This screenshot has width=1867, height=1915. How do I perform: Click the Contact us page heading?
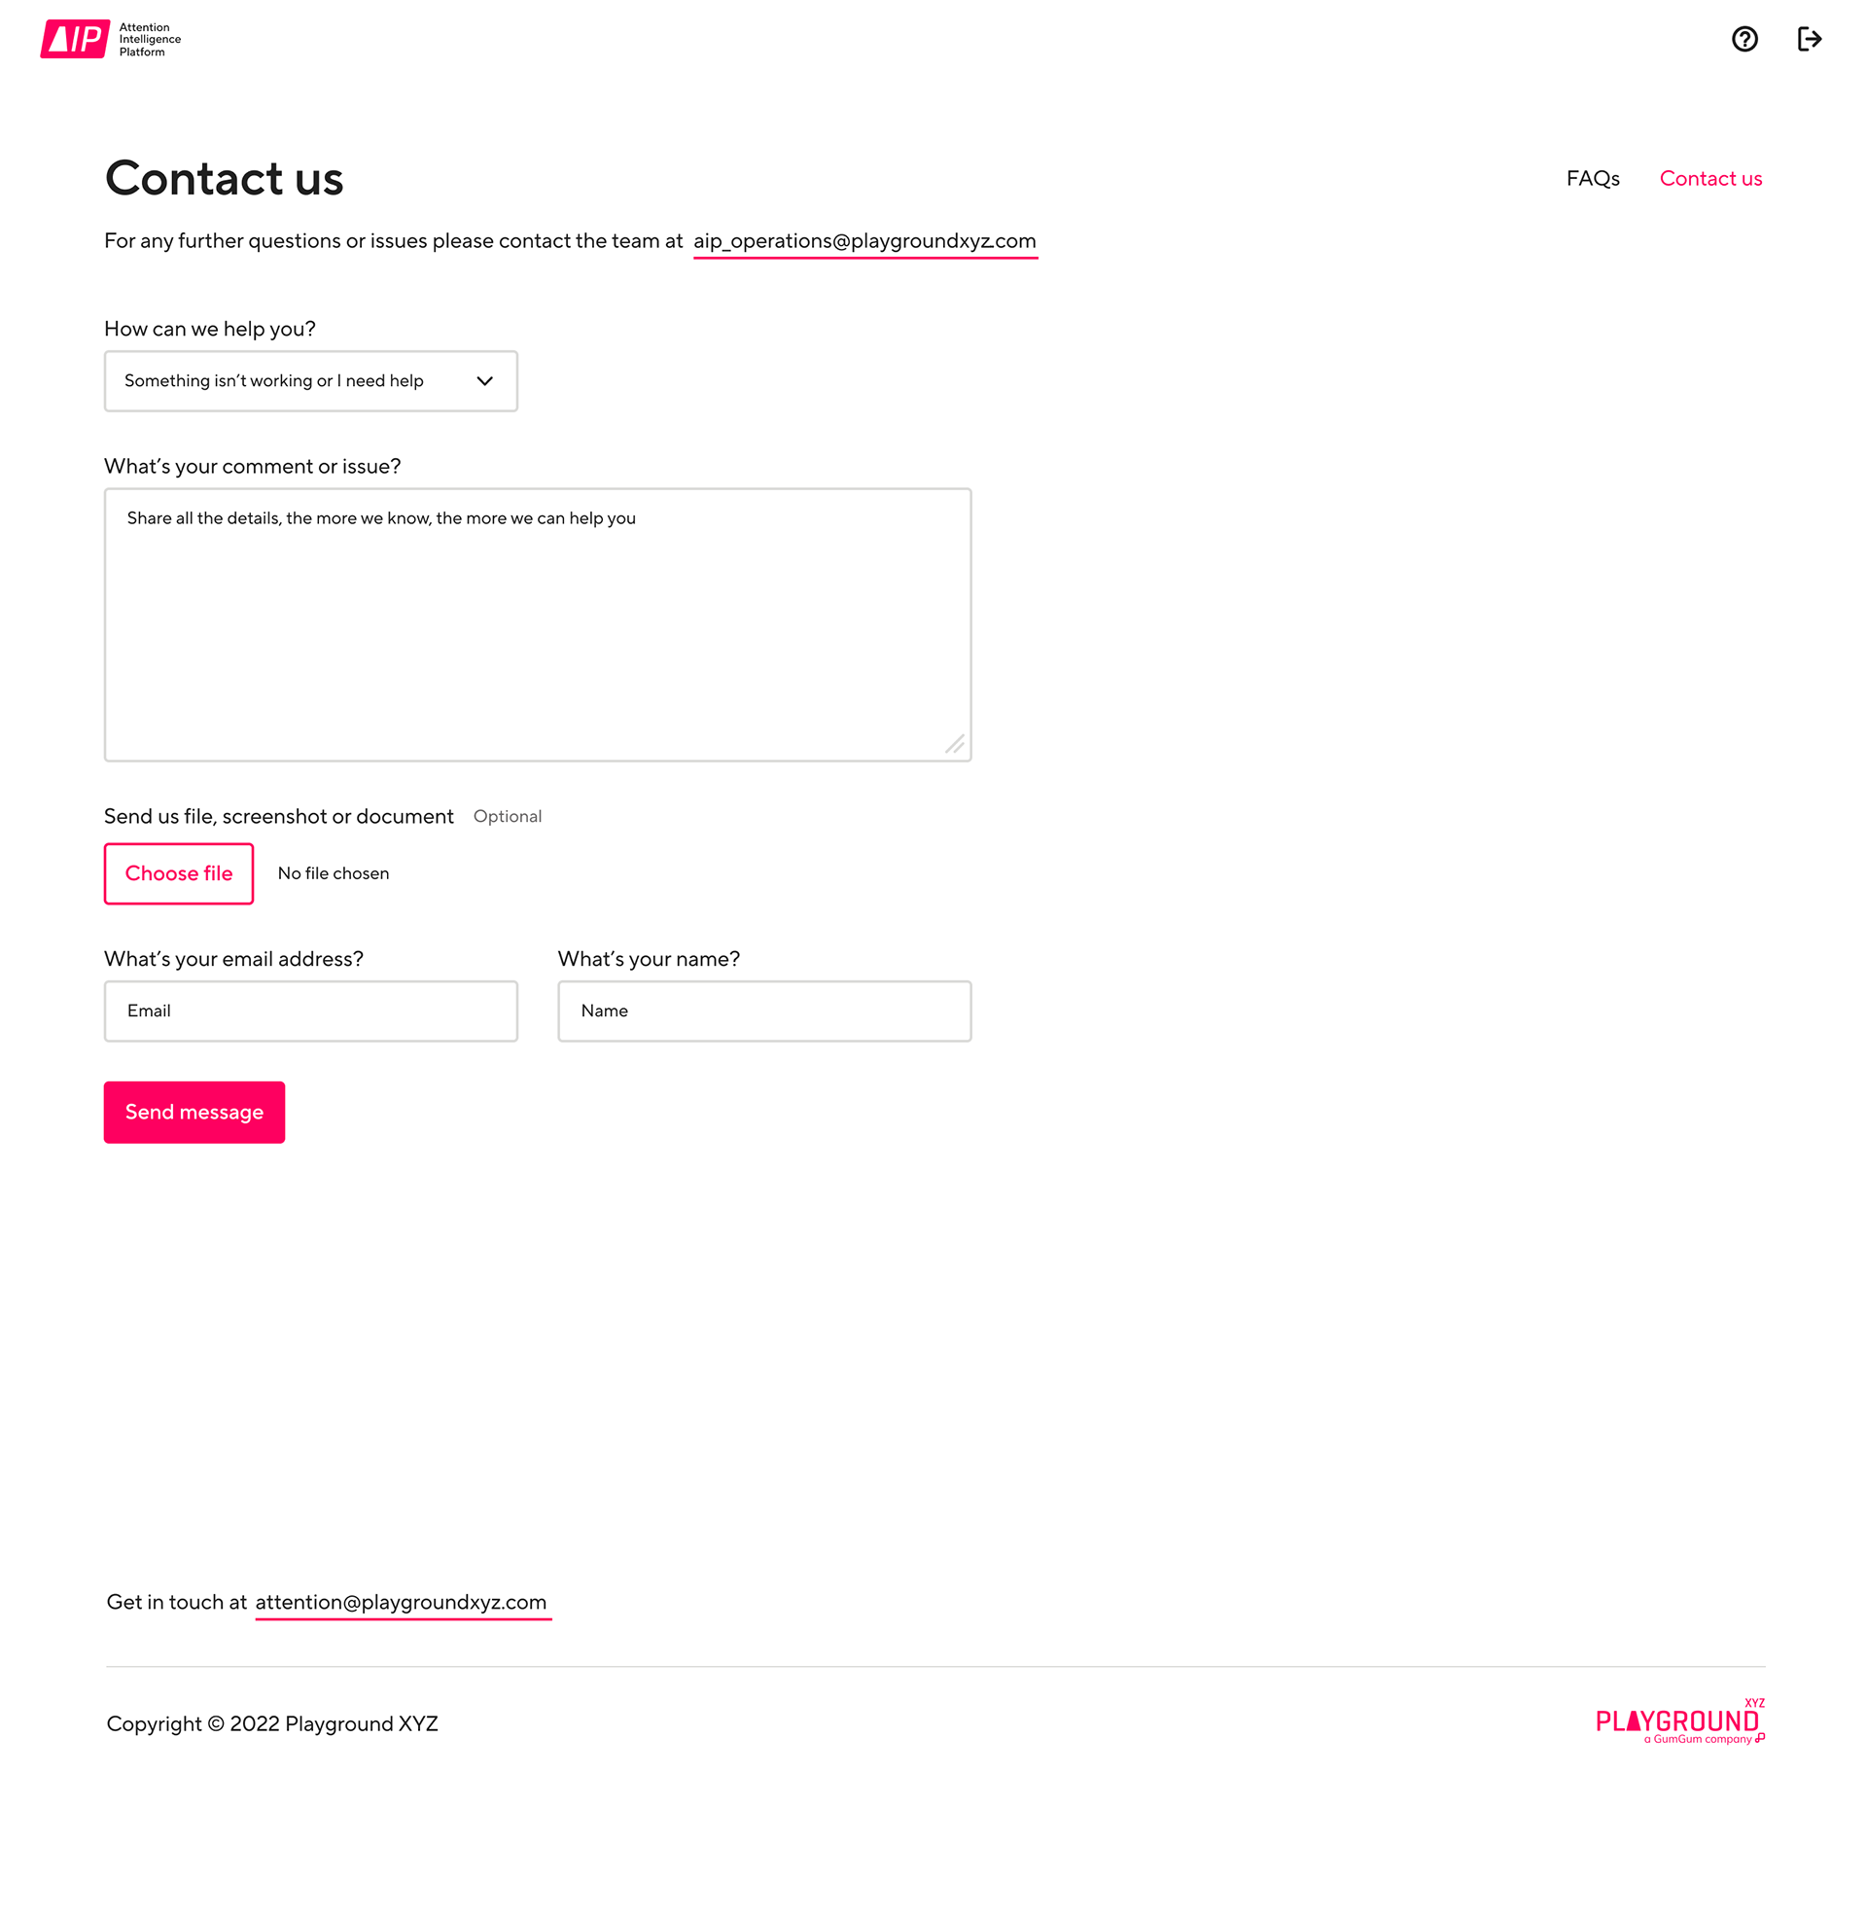click(x=225, y=178)
